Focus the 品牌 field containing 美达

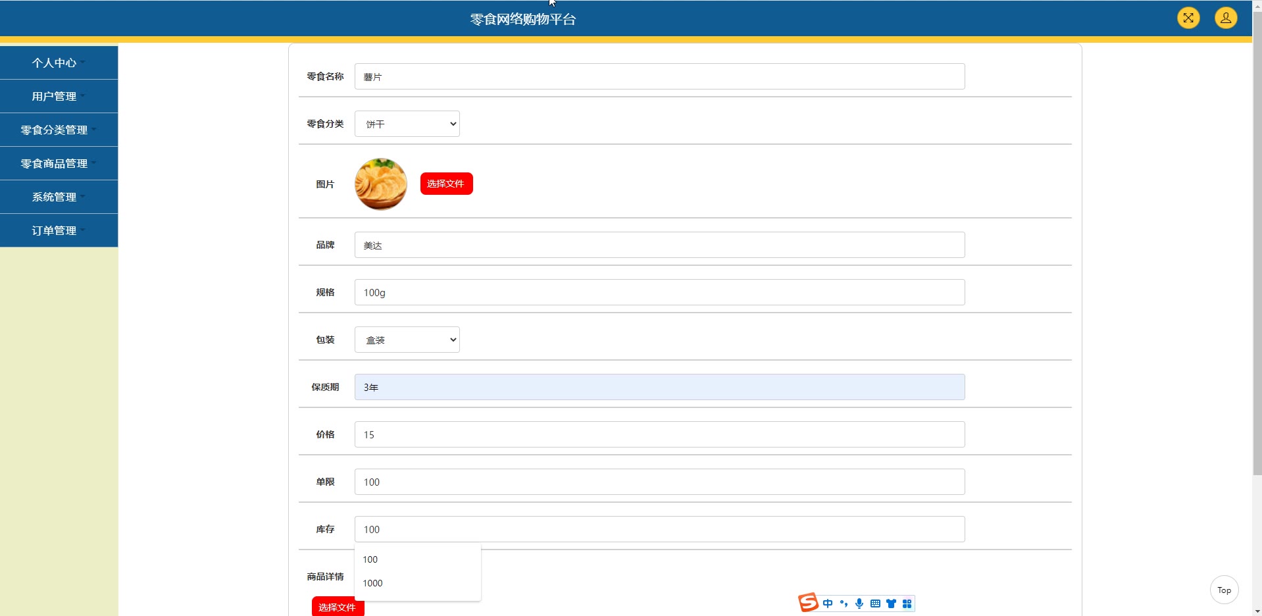point(660,245)
